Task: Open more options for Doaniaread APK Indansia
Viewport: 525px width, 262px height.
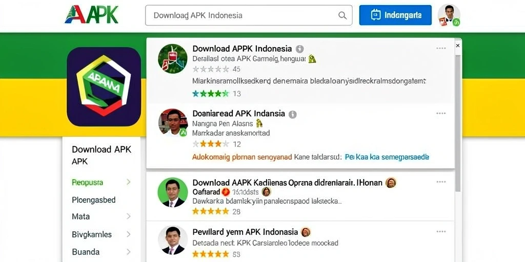Action: click(441, 113)
